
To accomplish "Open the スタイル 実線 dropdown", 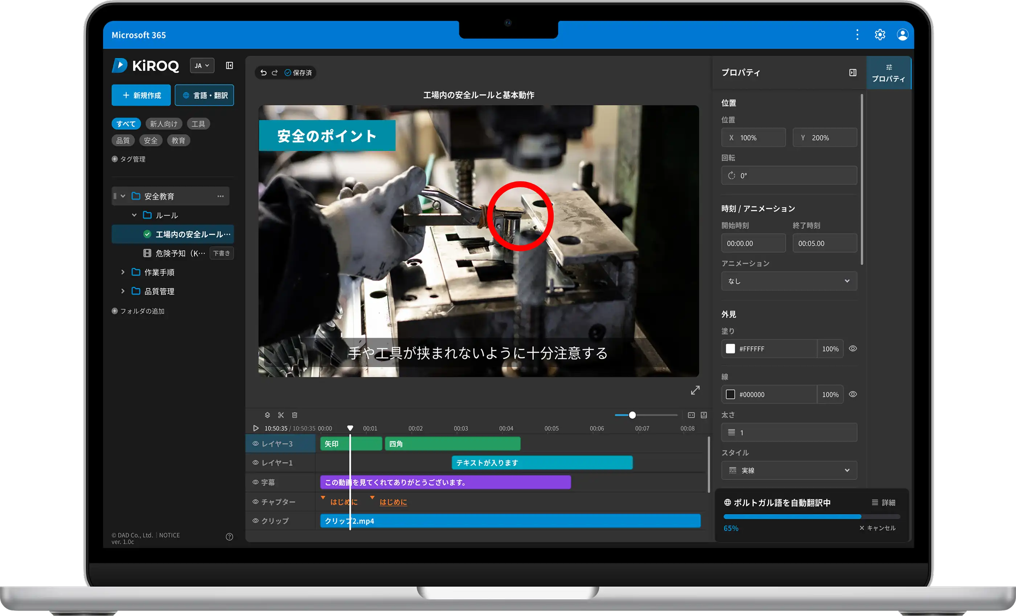I will pyautogui.click(x=789, y=471).
